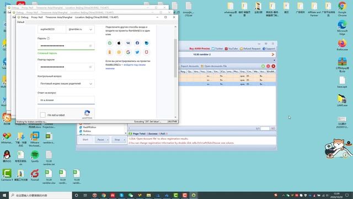Screen dimensions: 353x199
Task: Open the @rambler.ru domain dropdown
Action: click(81, 29)
